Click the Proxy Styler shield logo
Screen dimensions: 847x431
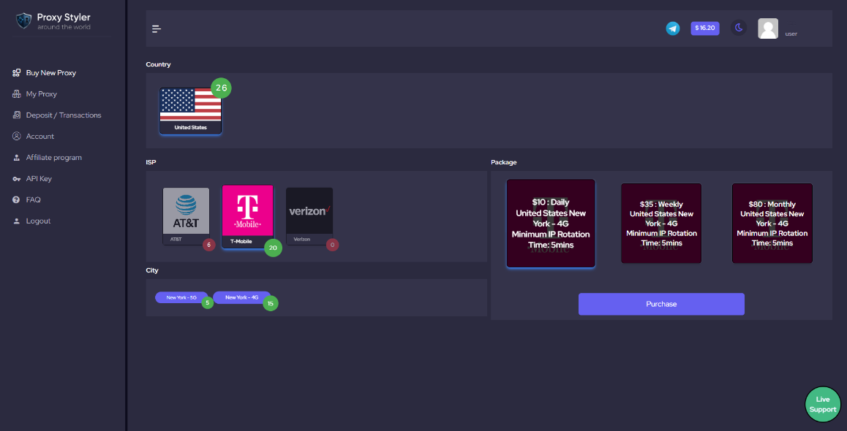[23, 21]
